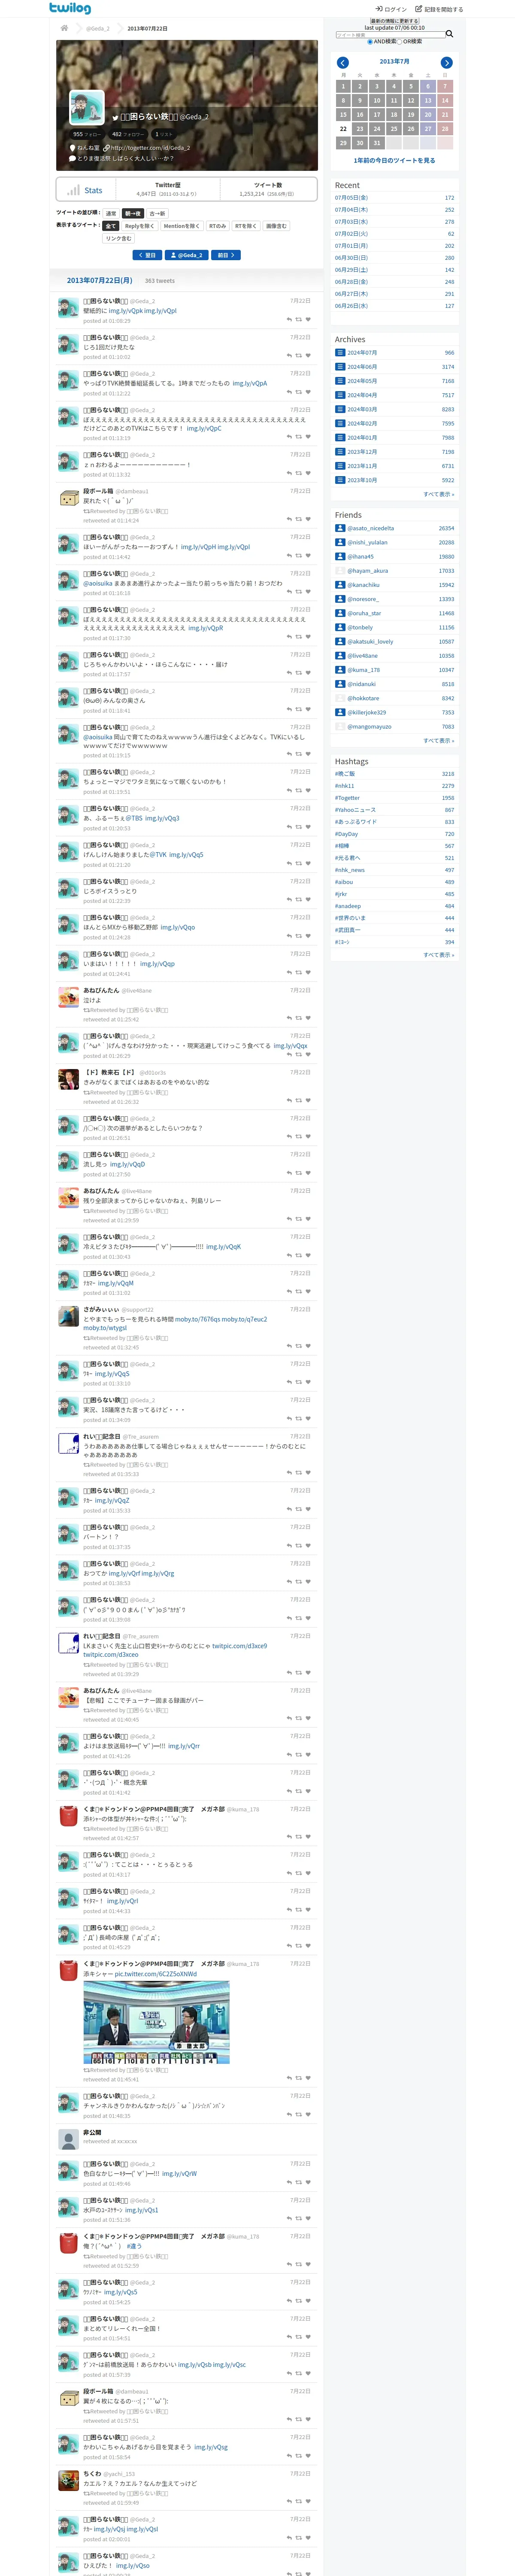The height and width of the screenshot is (2576, 515).
Task: Like the tweet posted at 01:08:29
Action: click(x=308, y=320)
